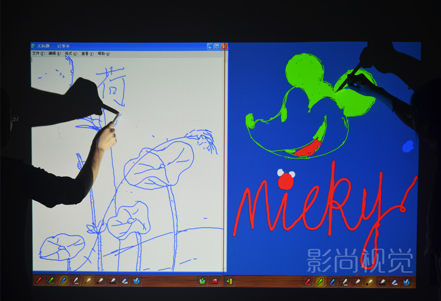Image resolution: width=441 pixels, height=301 pixels.
Task: Choose small dot brush size in right toolbar
Action: [357, 282]
